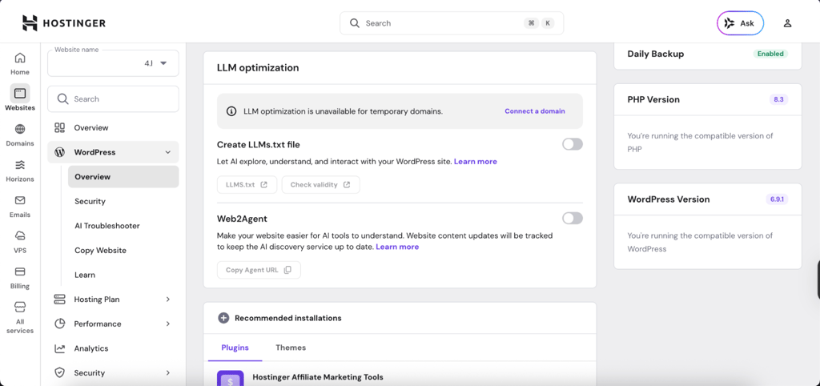820x386 pixels.
Task: Click the WordPress Version card title
Action: coord(669,199)
